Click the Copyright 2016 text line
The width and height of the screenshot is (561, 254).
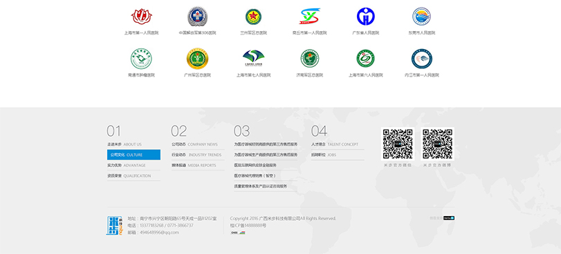tap(283, 218)
